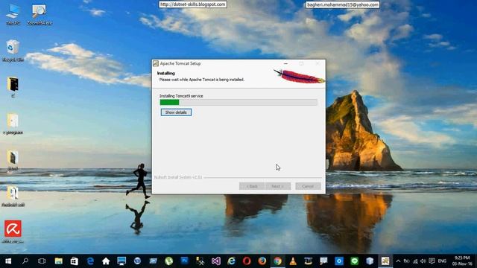The image size is (477, 268).
Task: Open the ZoomIt64.exe desktop icon
Action: [40, 14]
